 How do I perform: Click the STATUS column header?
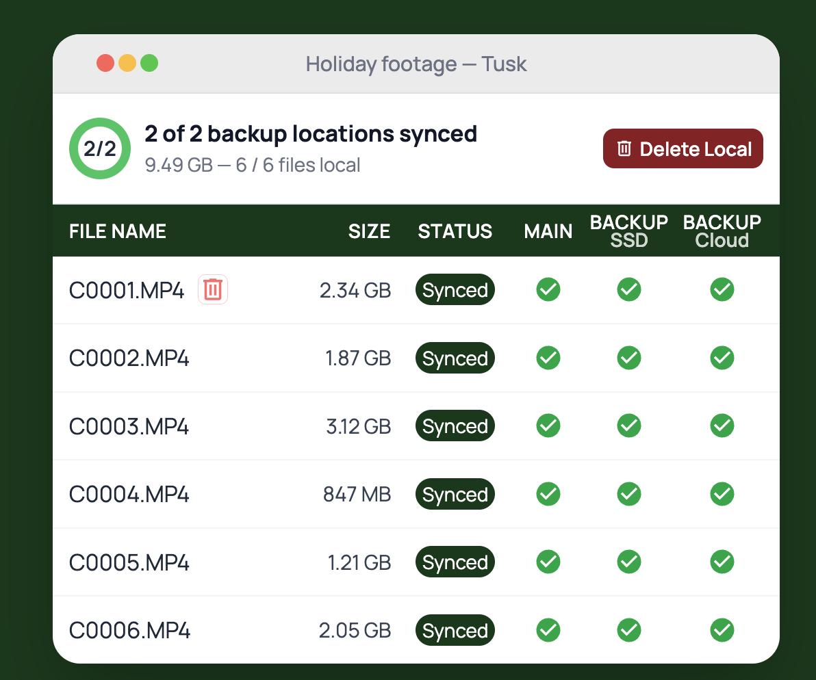coord(455,231)
